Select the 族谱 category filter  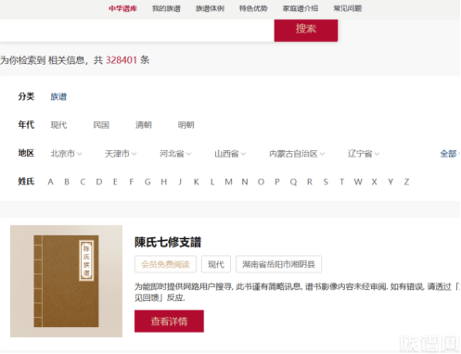pyautogui.click(x=58, y=96)
